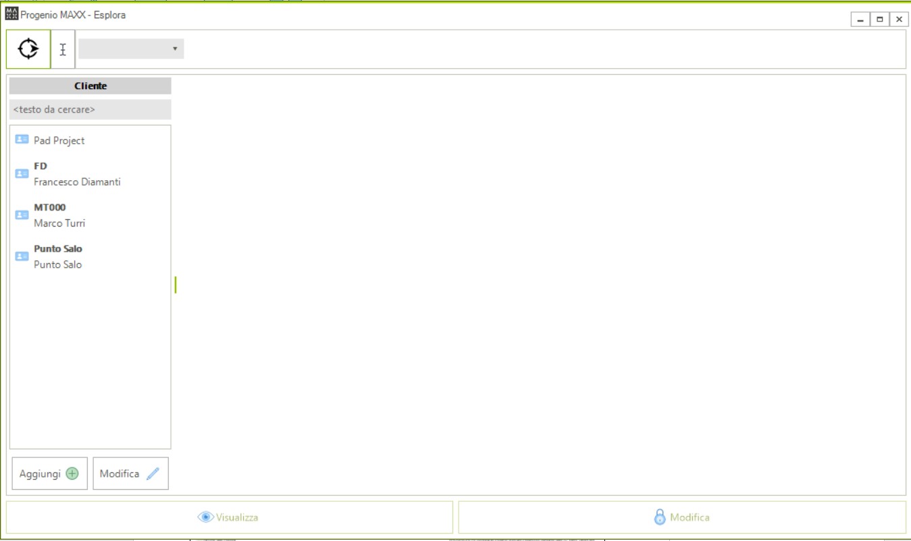Click the Aggiungi button

[x=50, y=474]
